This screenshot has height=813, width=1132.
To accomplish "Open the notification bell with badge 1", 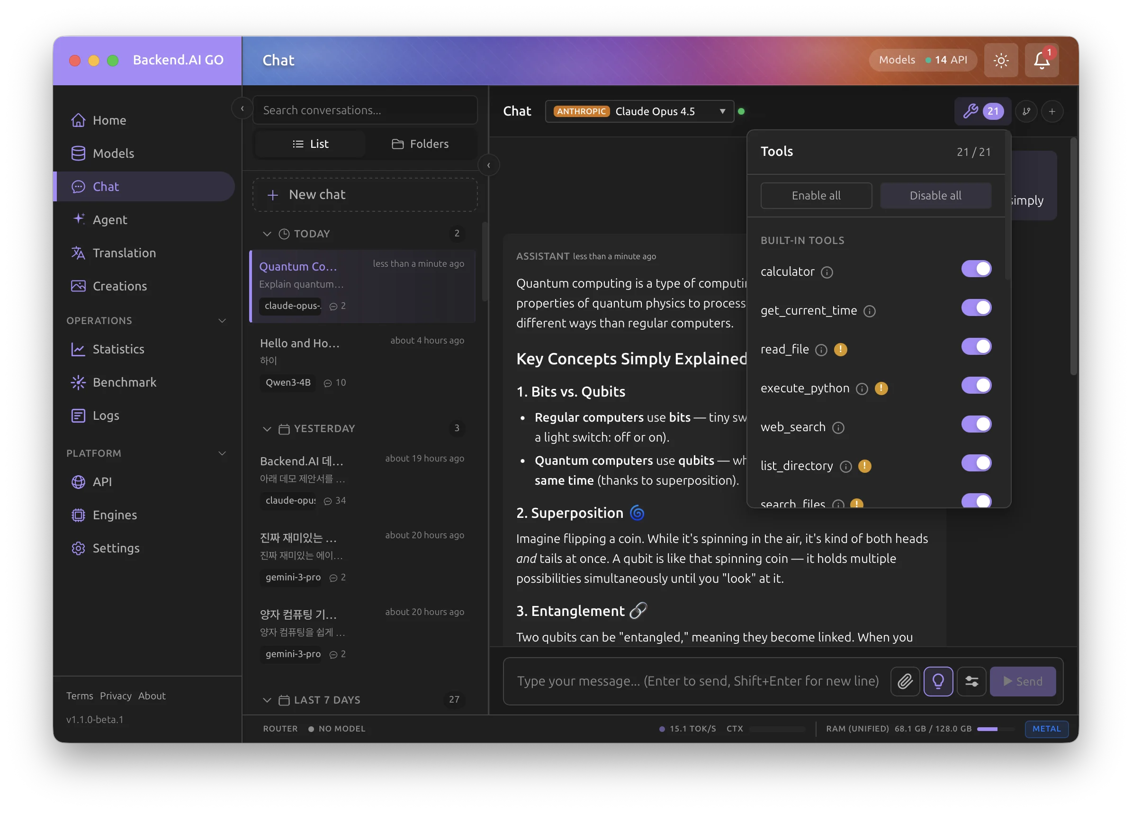I will coord(1041,60).
